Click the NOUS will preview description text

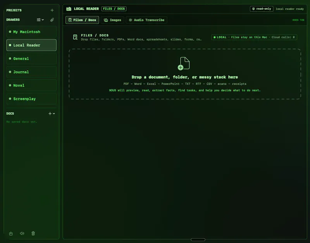click(185, 90)
